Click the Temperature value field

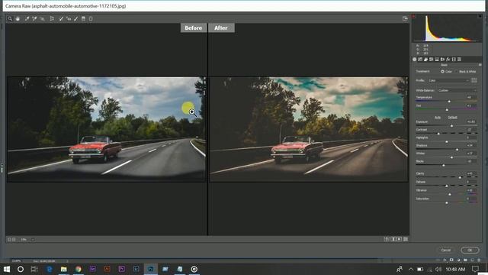click(x=471, y=97)
